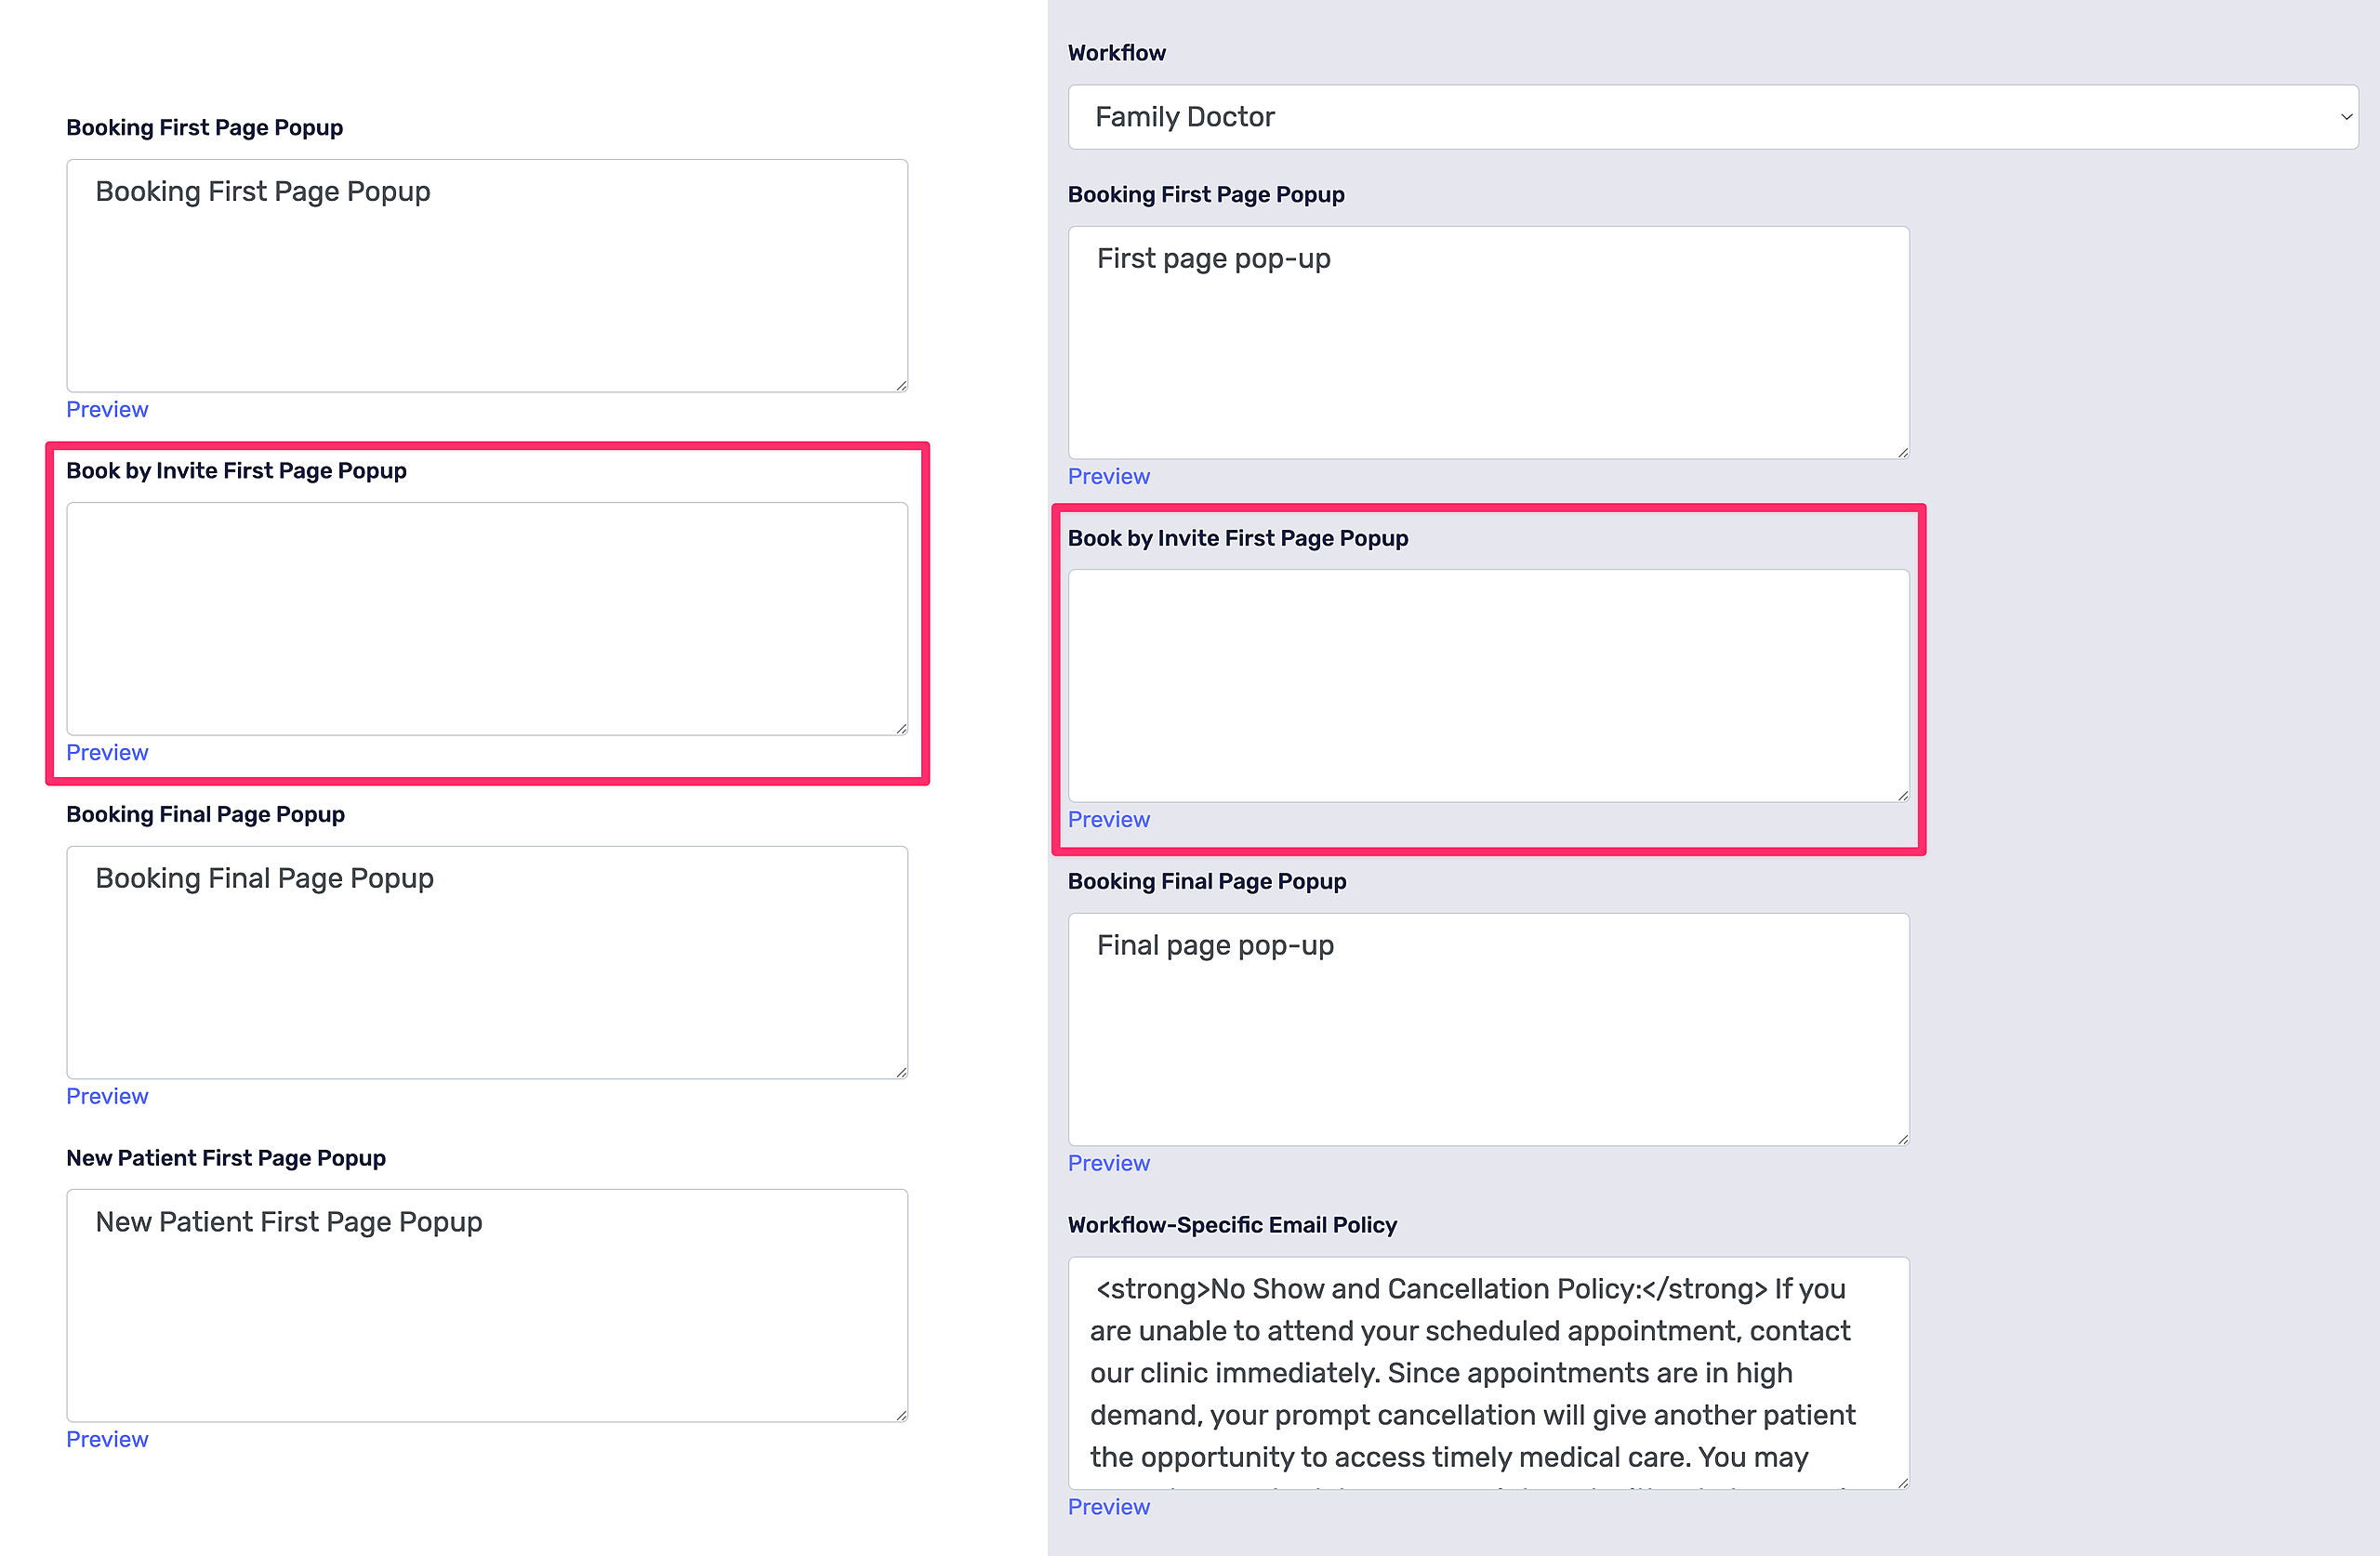Click Preview under Workflow-Specific Email Policy
This screenshot has width=2380, height=1556.
[x=1108, y=1506]
